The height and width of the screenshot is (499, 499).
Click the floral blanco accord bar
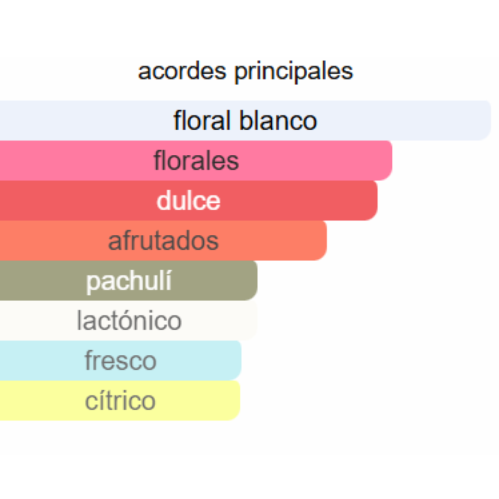[x=245, y=120]
